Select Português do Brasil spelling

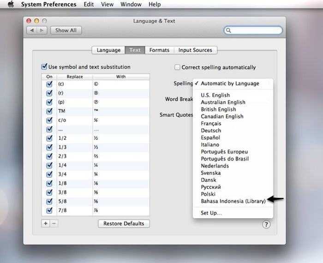233,159
